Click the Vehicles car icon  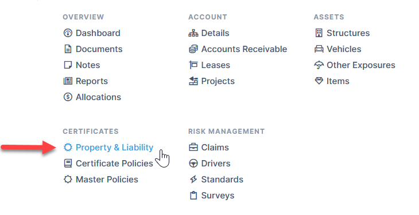(319, 49)
